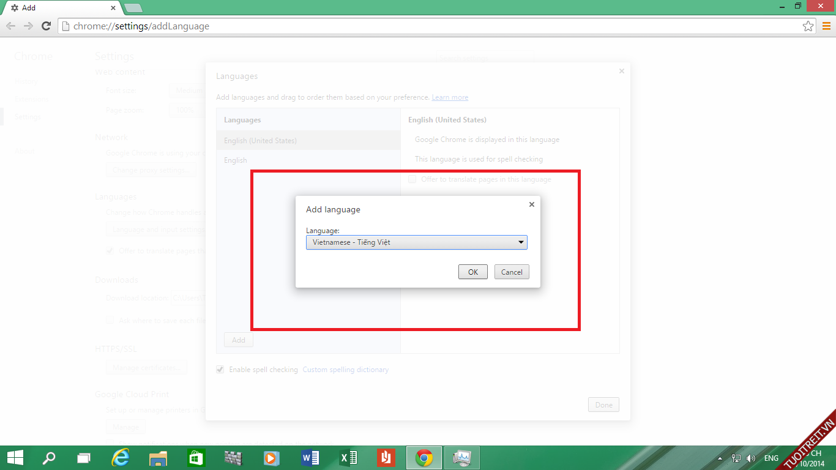Bookmark this page with the star icon
Viewport: 836px width, 470px height.
click(x=808, y=26)
